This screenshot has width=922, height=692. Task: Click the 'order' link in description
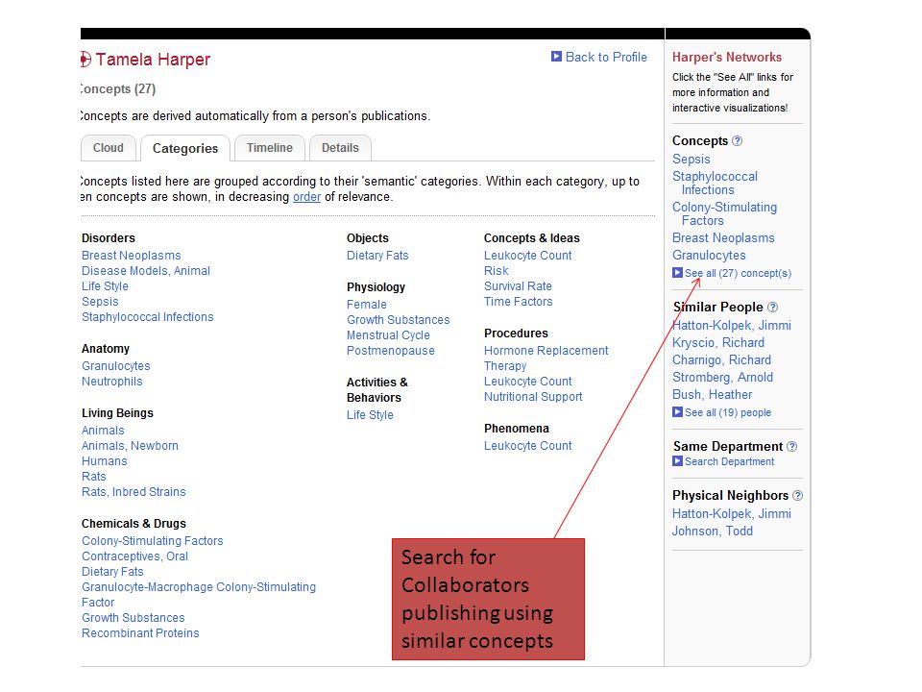pos(307,196)
